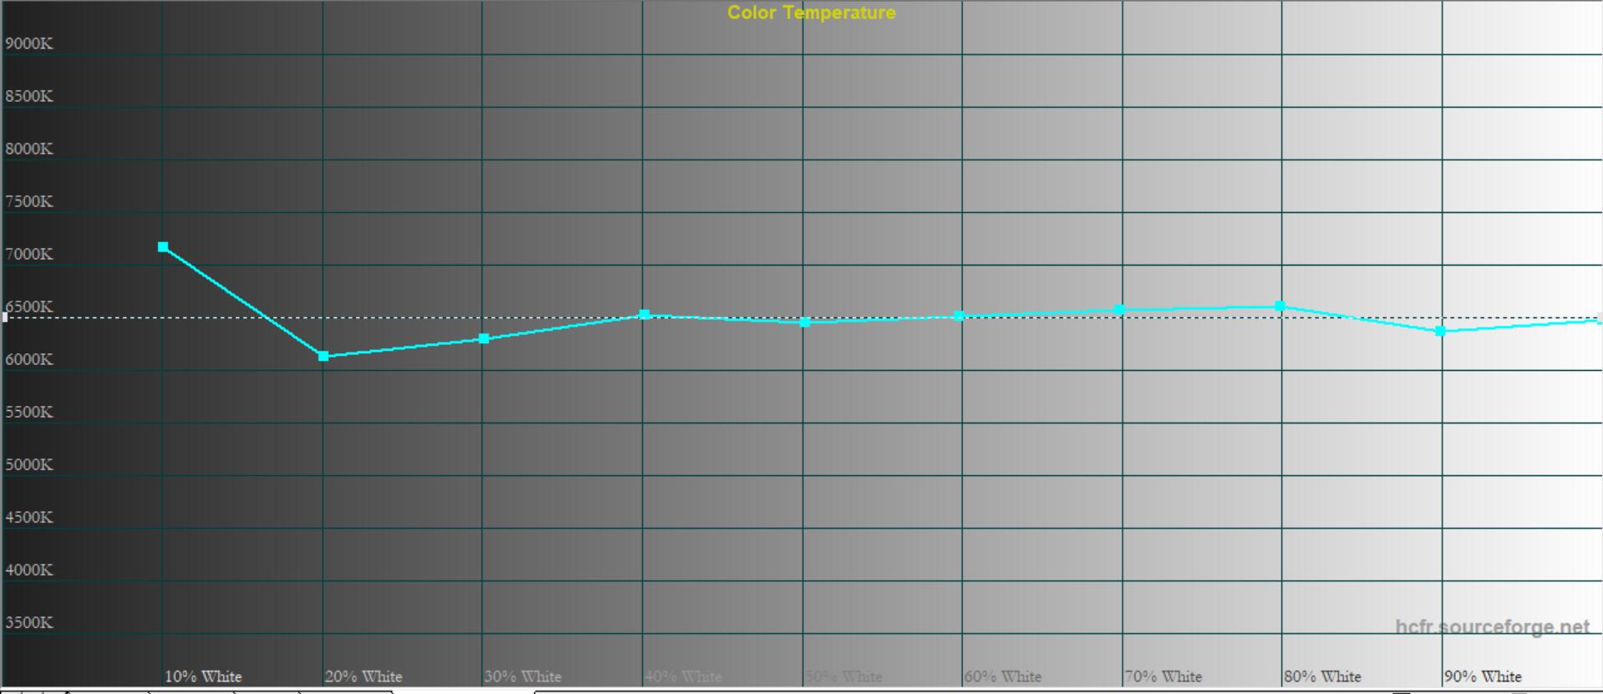This screenshot has height=694, width=1603.
Task: Select the 30% White data marker
Action: [484, 339]
